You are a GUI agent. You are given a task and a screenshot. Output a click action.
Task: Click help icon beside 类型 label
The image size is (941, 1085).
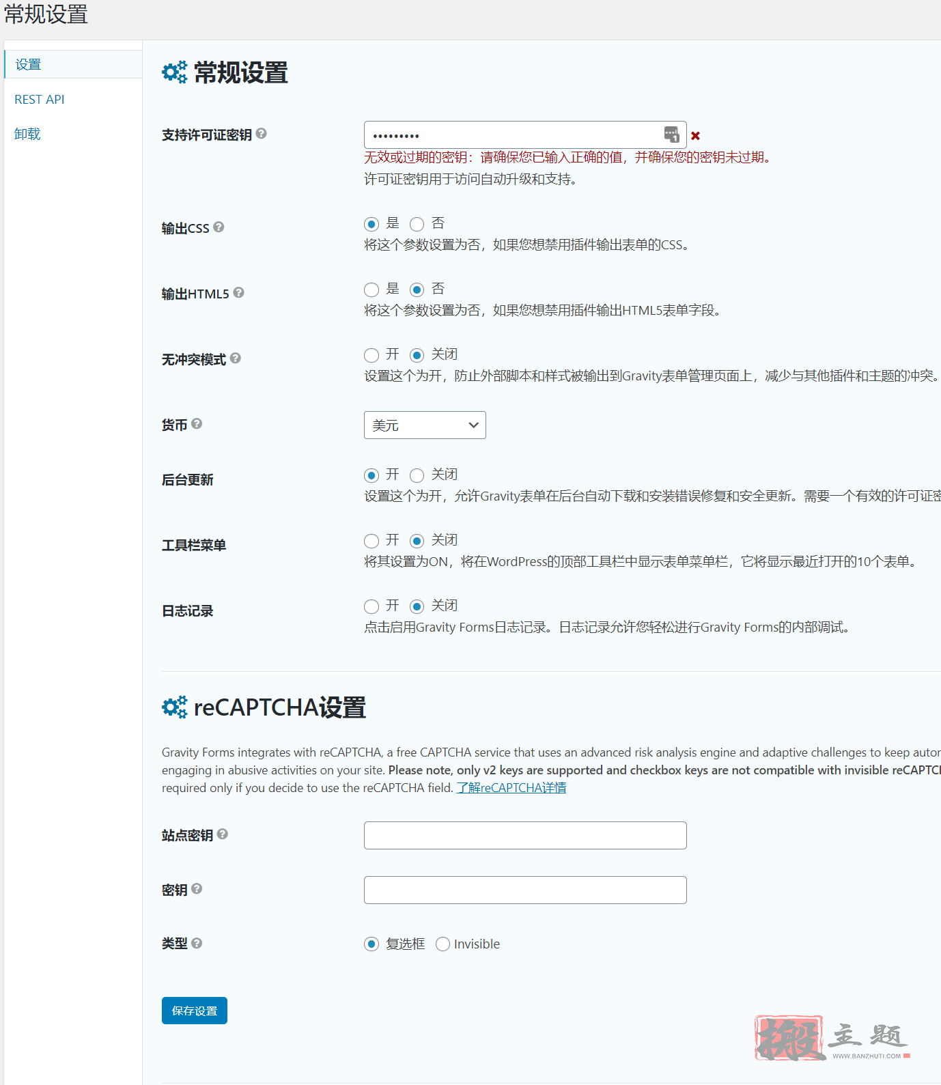pos(197,943)
